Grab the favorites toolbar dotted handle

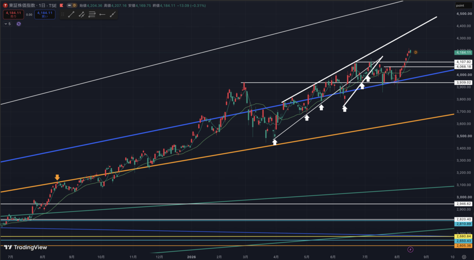point(62,14)
